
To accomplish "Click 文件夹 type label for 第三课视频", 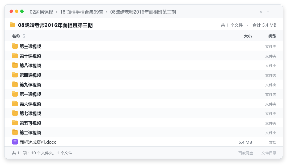I will 271,47.
